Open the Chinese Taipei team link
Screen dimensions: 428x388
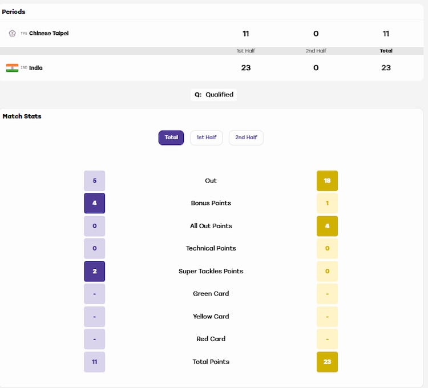(49, 33)
